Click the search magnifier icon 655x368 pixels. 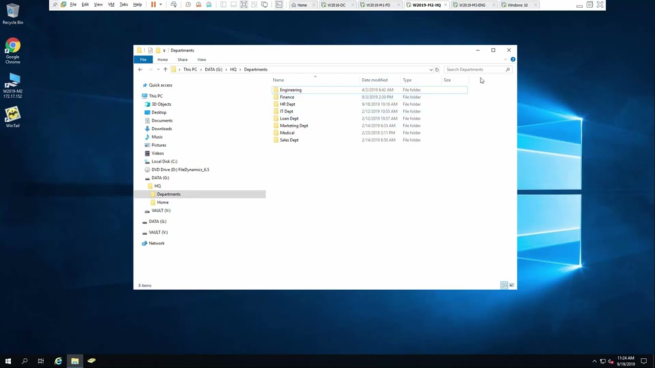tap(508, 70)
